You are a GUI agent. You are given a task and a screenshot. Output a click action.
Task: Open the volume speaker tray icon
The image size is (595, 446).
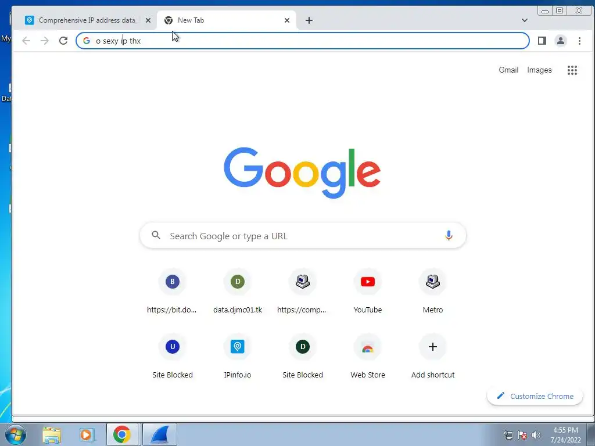point(536,435)
